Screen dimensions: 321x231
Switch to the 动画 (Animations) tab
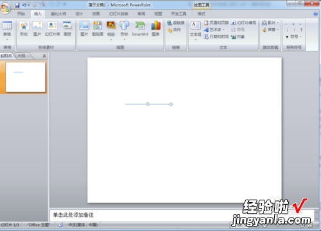click(96, 14)
